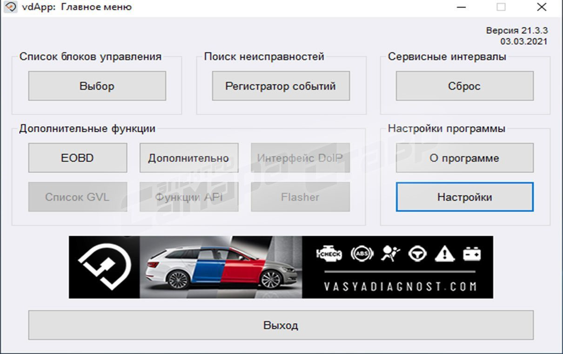Open the EOBD functions
The image size is (563, 354).
pyautogui.click(x=77, y=158)
